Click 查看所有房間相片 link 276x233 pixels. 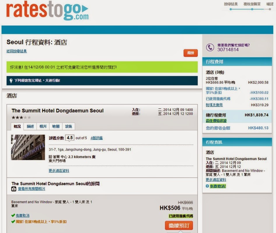pos(31,189)
